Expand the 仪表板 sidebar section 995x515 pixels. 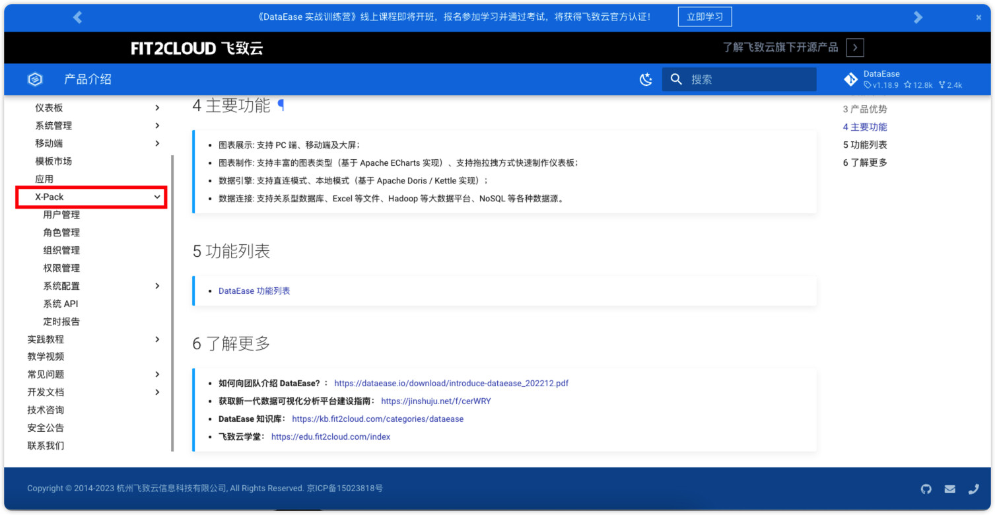pos(157,108)
